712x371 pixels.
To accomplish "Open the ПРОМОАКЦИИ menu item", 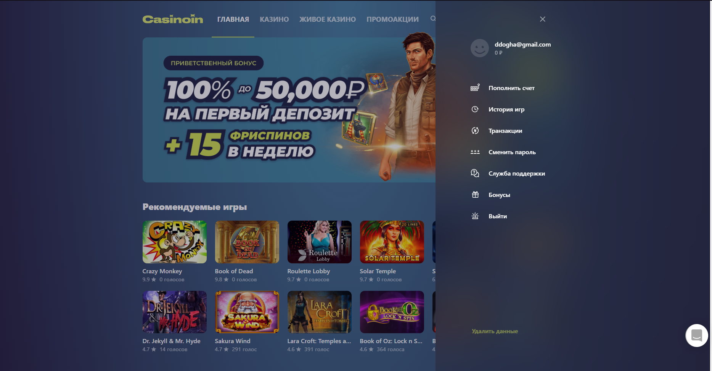I will click(392, 19).
